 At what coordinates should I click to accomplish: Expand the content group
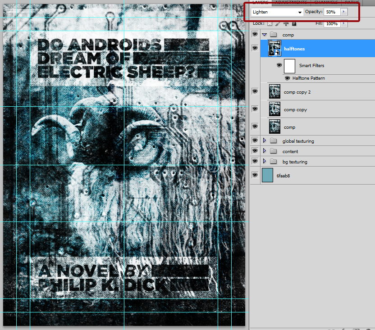pyautogui.click(x=264, y=151)
